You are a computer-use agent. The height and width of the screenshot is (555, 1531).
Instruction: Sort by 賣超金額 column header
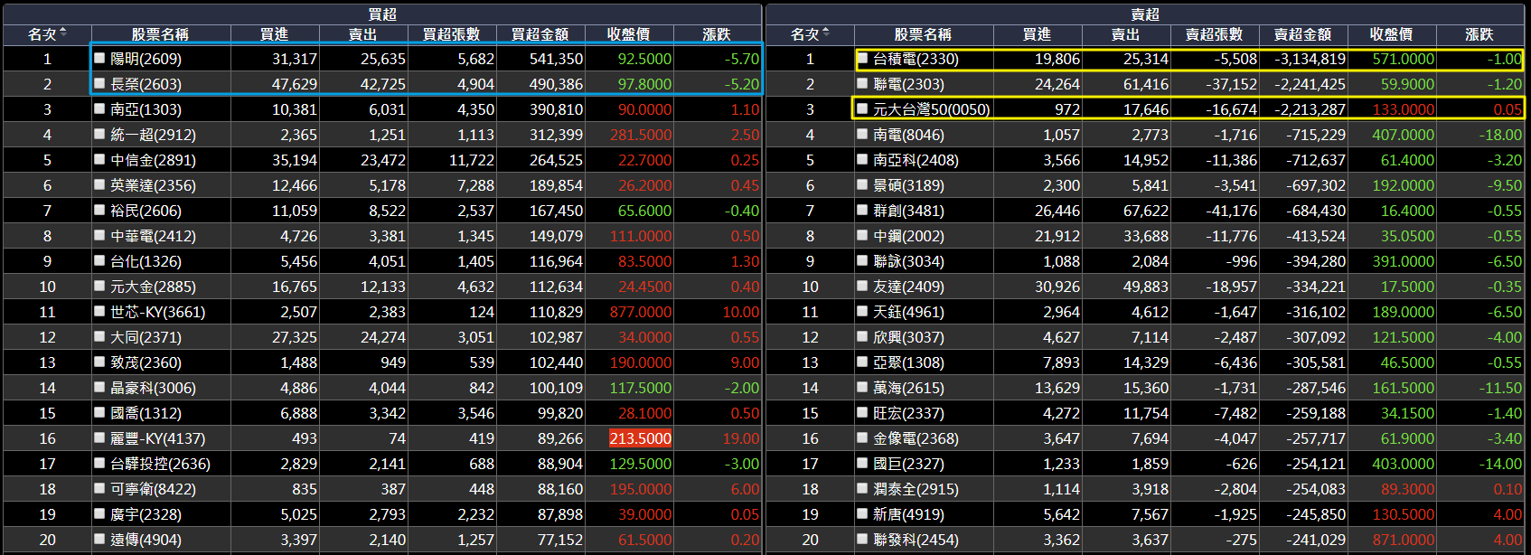coord(1303,34)
